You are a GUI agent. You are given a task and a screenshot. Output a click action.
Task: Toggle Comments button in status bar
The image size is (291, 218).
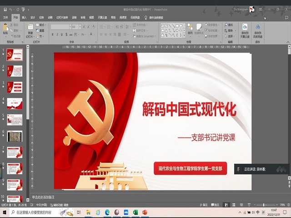(x=215, y=205)
